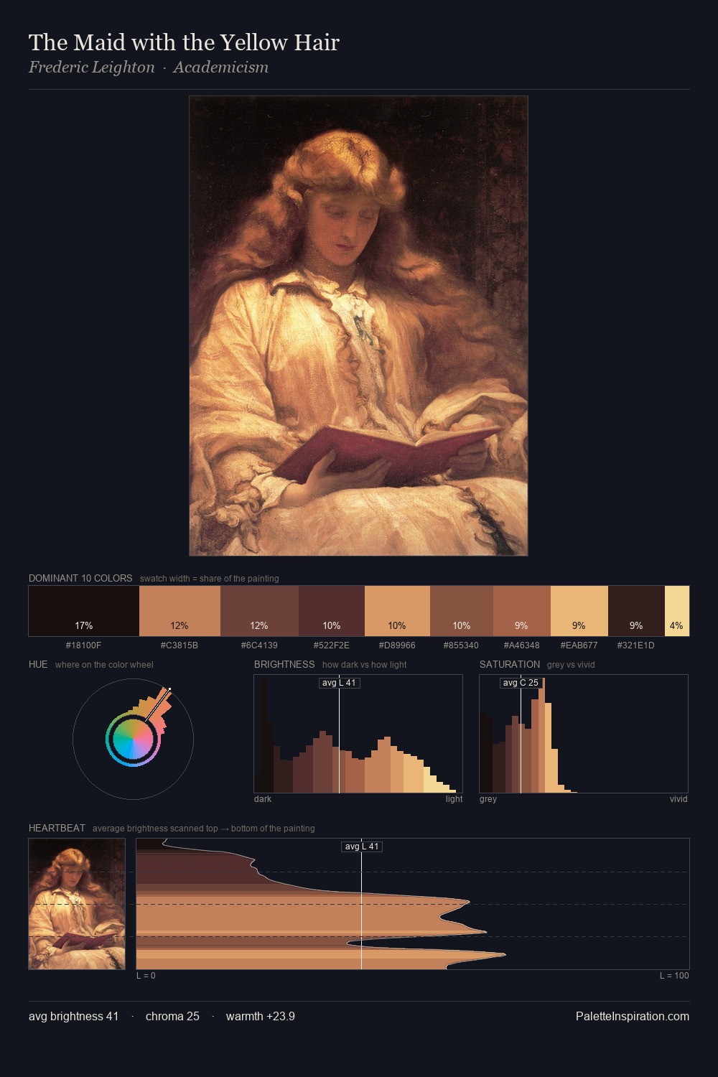Viewport: 718px width, 1077px height.
Task: Click the 'HUE' section heading
Action: (38, 664)
